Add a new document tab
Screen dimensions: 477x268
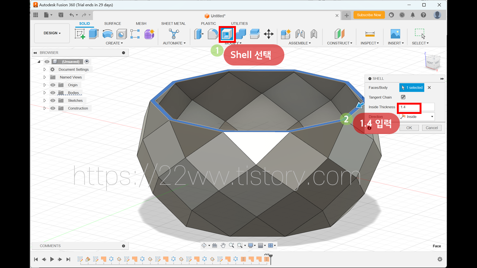coord(347,15)
